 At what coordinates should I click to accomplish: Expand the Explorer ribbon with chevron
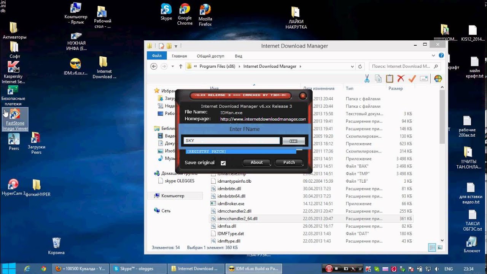pyautogui.click(x=433, y=56)
